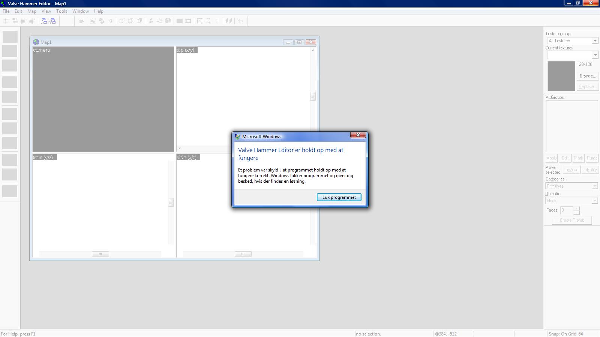
Task: Click the top view scroll-left arrow
Action: 180,148
